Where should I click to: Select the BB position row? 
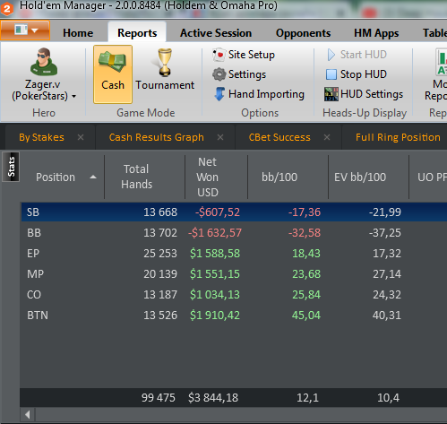click(x=234, y=232)
